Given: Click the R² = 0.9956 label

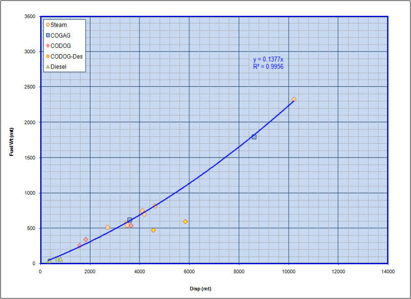Looking at the screenshot, I should [268, 66].
